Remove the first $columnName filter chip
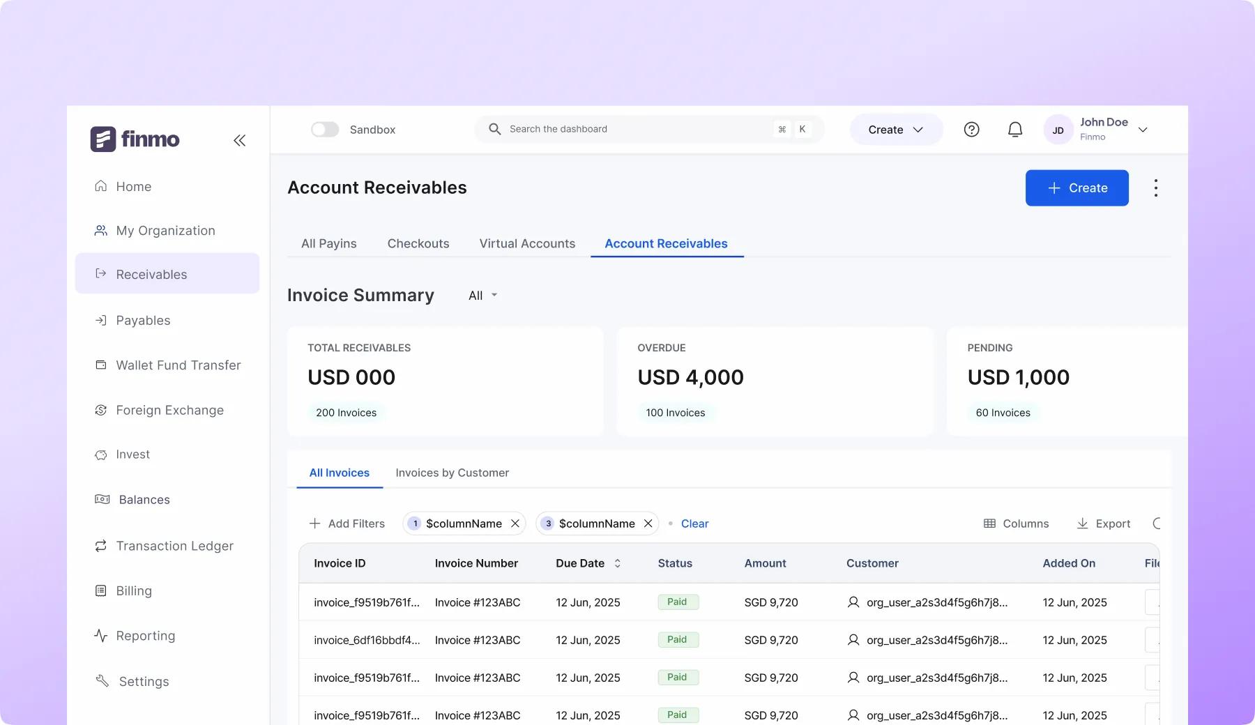The height and width of the screenshot is (725, 1255). click(515, 524)
